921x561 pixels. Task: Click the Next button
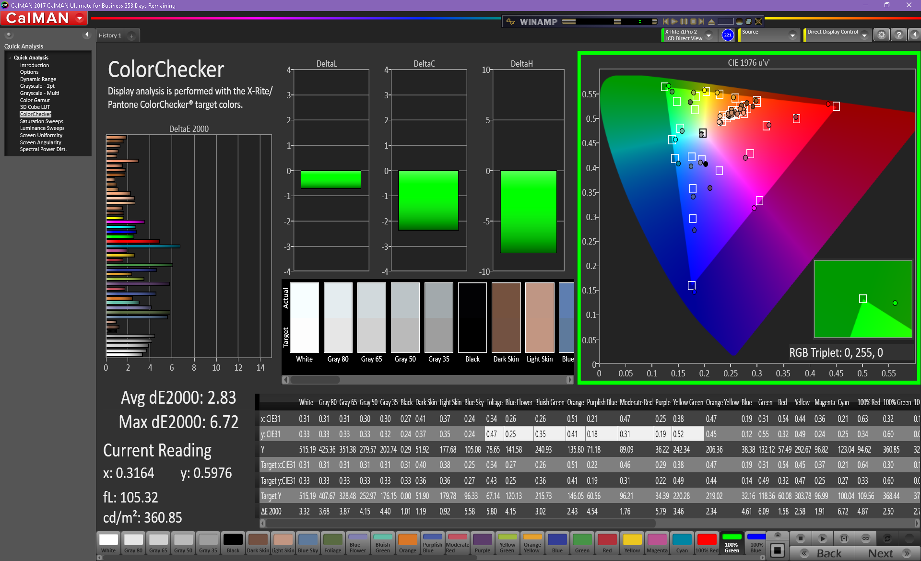(887, 553)
